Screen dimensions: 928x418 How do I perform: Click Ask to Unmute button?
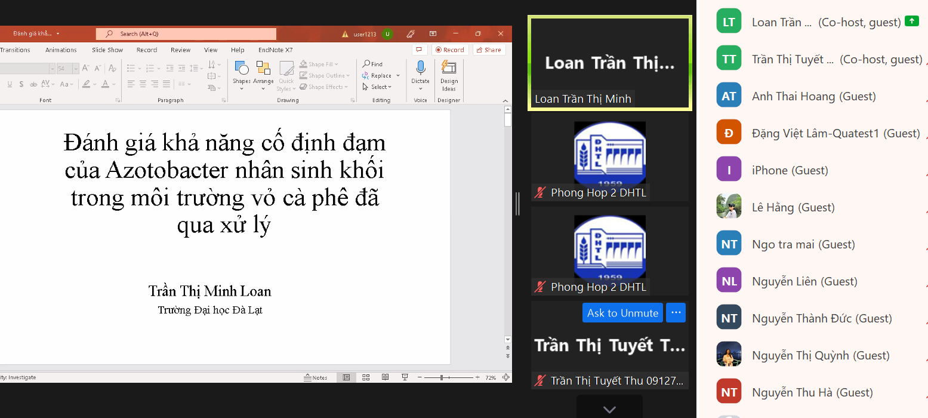click(x=622, y=313)
